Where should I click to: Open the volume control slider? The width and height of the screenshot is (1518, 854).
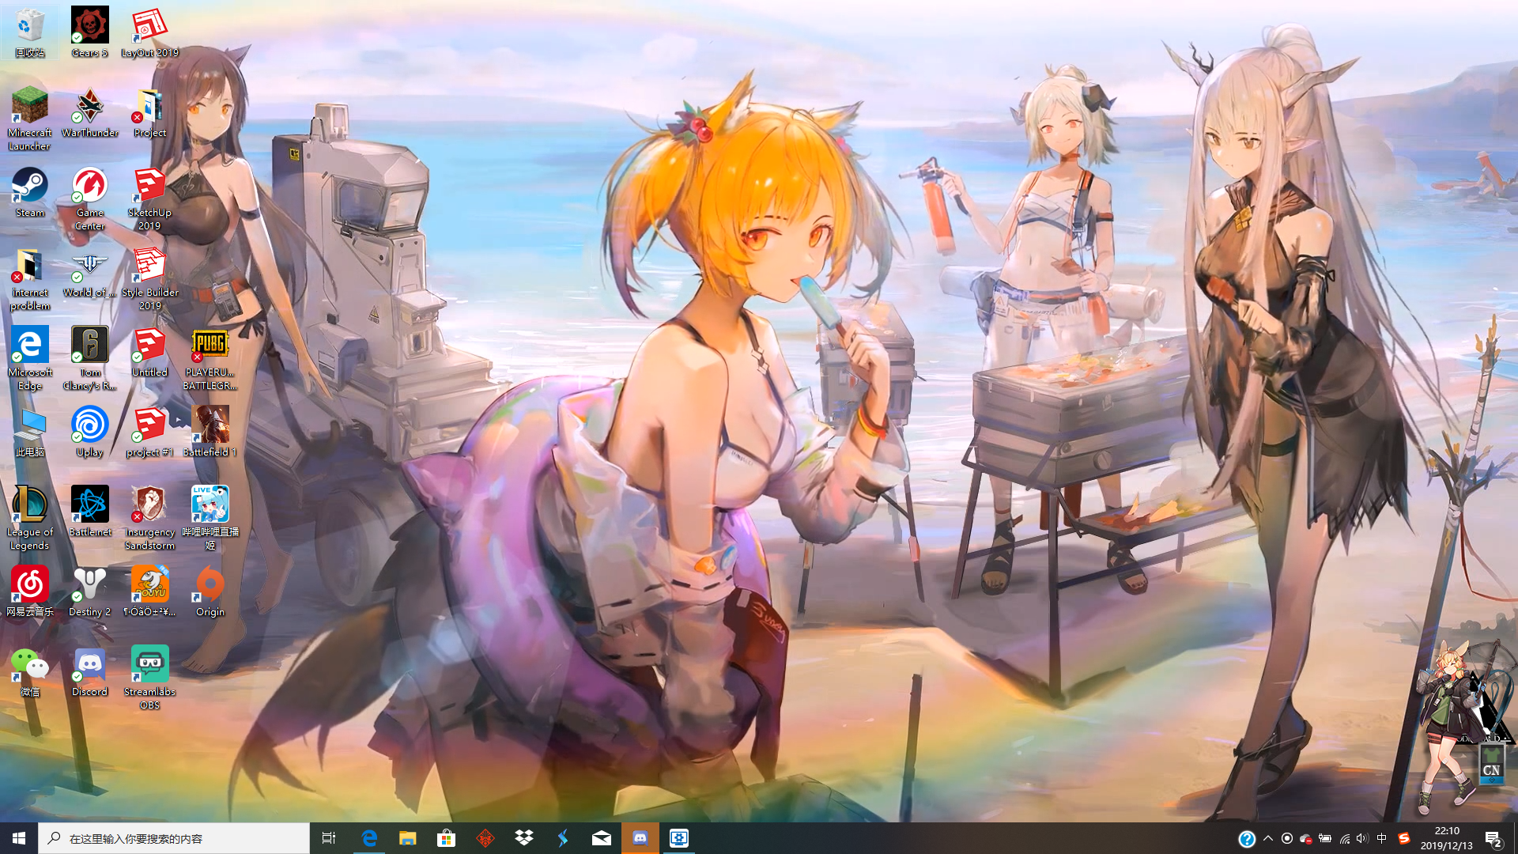click(1361, 837)
